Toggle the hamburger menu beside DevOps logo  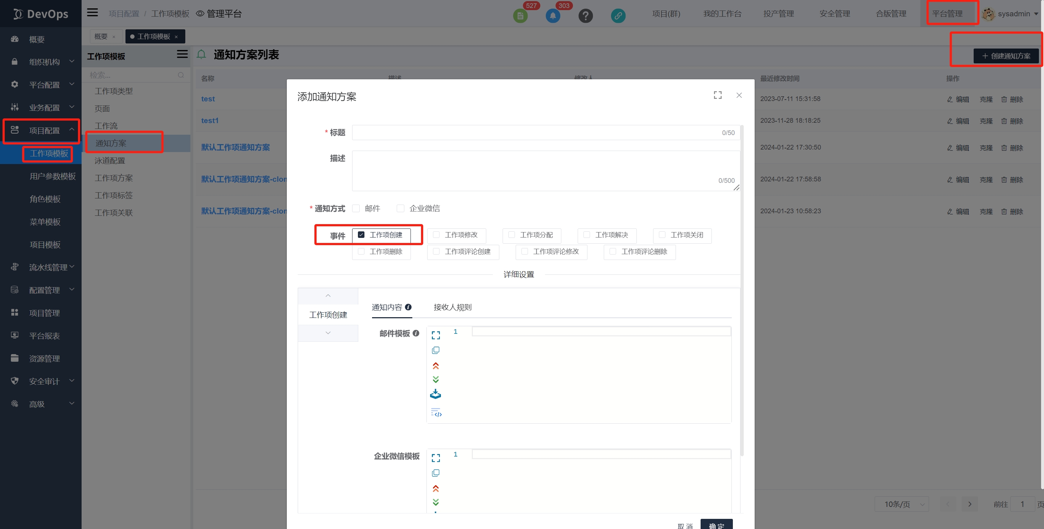(92, 13)
